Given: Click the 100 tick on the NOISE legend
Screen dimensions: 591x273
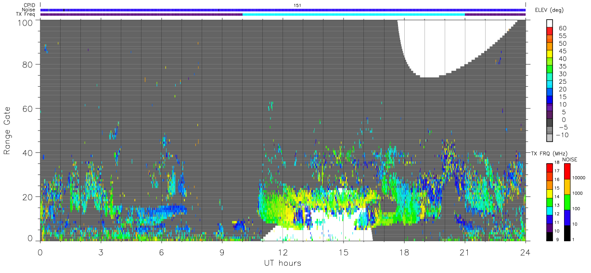Looking at the screenshot, I should pyautogui.click(x=577, y=208).
